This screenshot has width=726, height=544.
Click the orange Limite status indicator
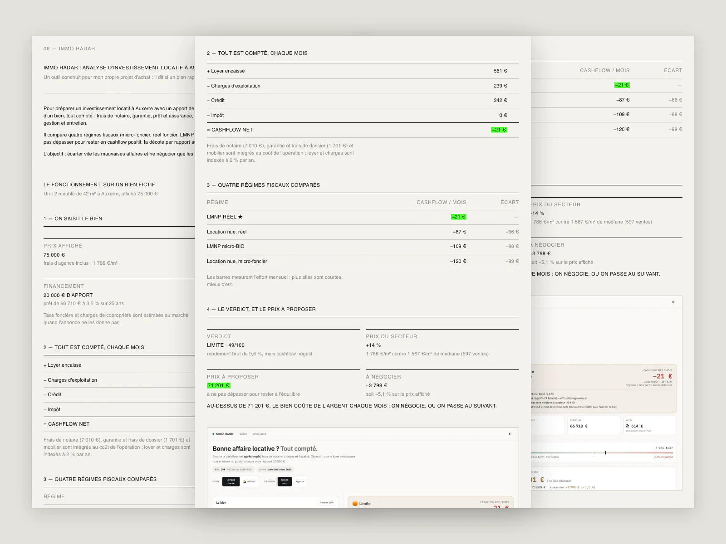point(355,503)
